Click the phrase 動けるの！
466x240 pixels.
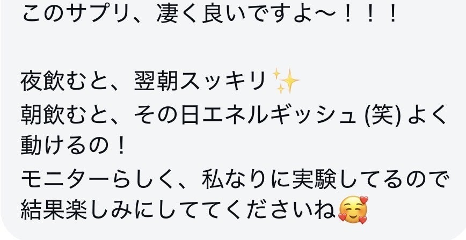click(74, 147)
